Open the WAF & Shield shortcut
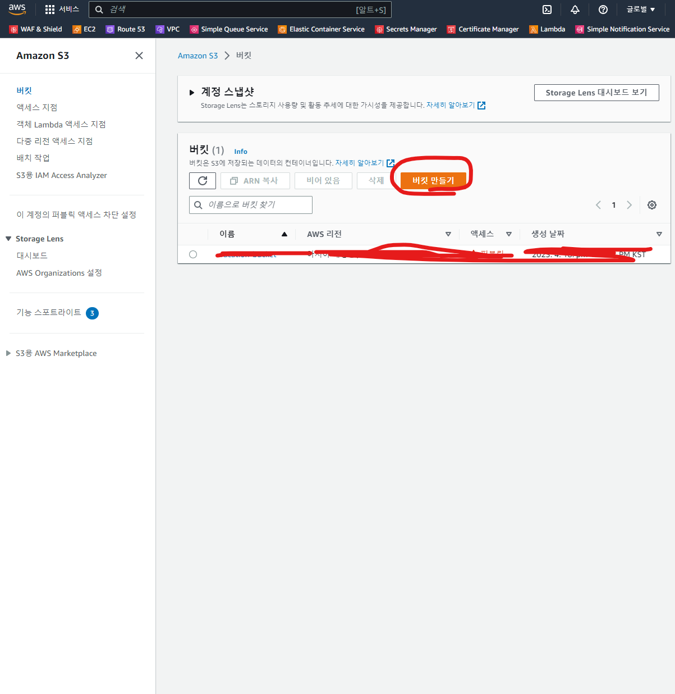 tap(36, 29)
